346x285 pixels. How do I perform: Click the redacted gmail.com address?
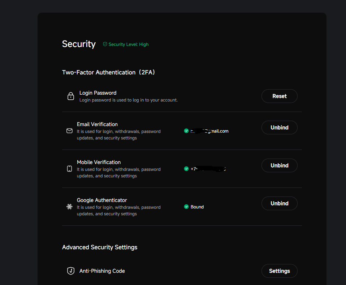pos(209,131)
